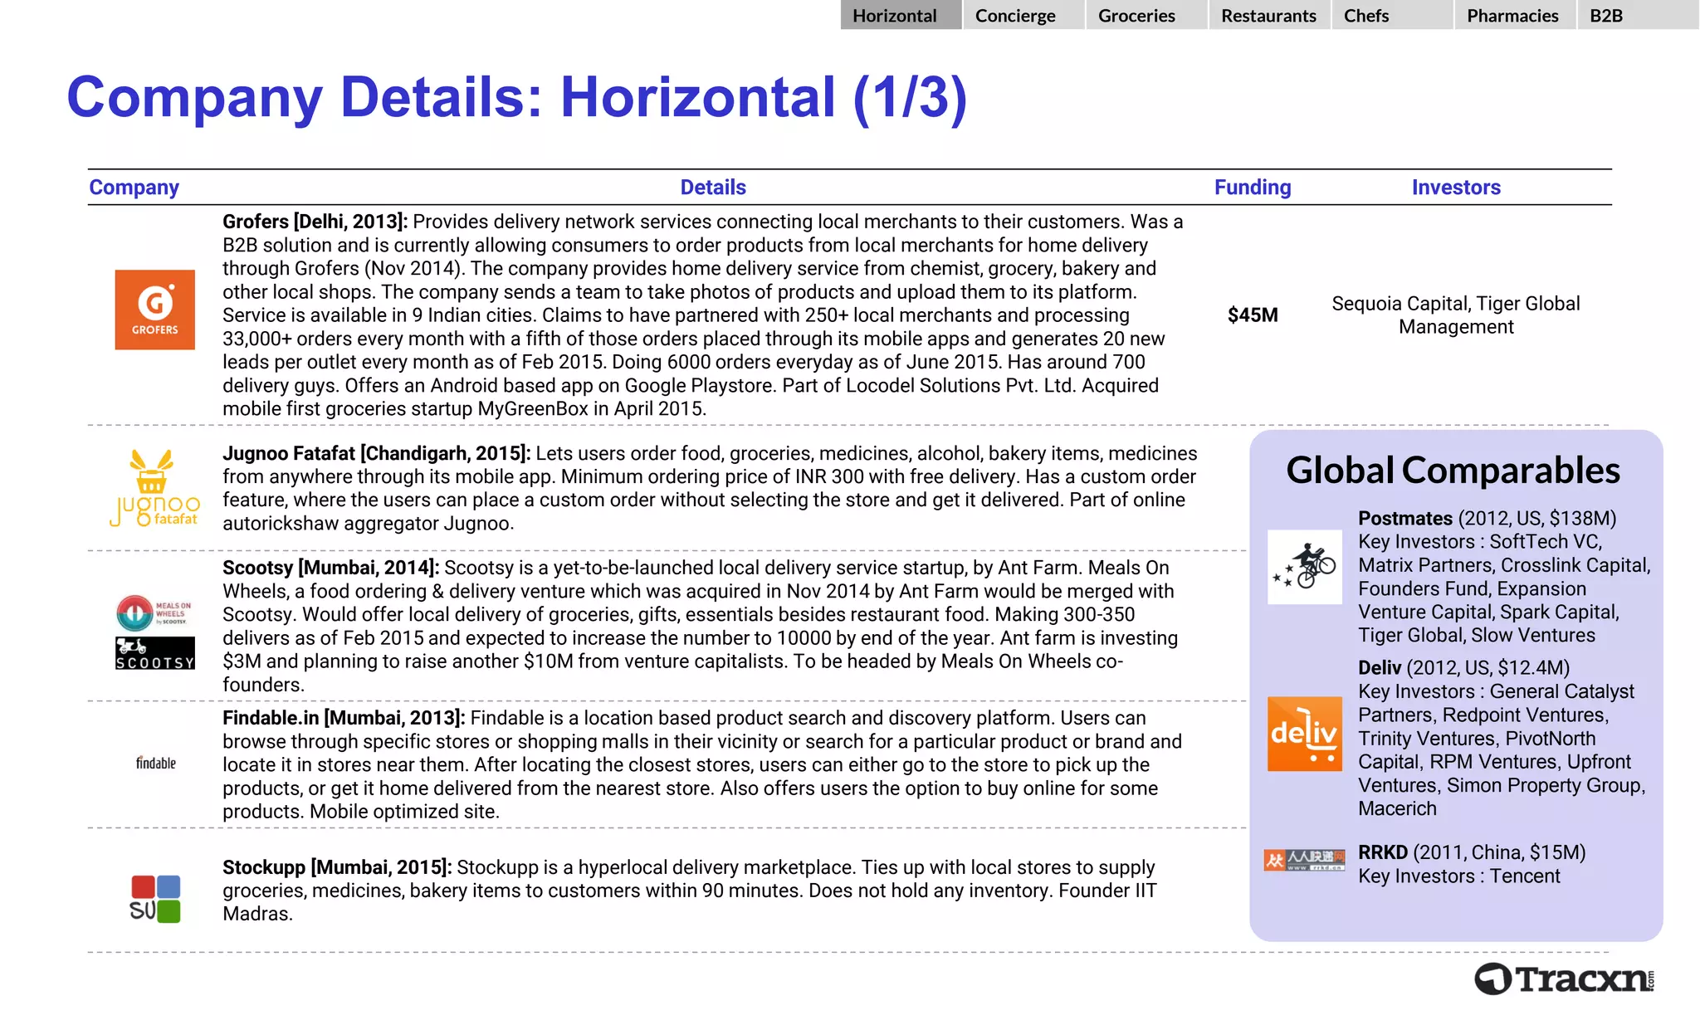Click the Investors column header
The width and height of the screenshot is (1700, 1020).
coord(1456,188)
